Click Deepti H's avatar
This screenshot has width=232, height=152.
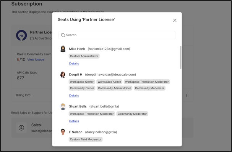click(x=63, y=75)
